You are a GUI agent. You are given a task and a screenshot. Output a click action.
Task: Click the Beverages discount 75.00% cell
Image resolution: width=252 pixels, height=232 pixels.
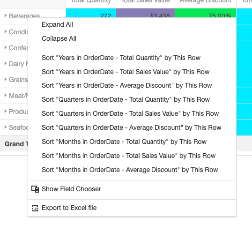click(x=206, y=13)
